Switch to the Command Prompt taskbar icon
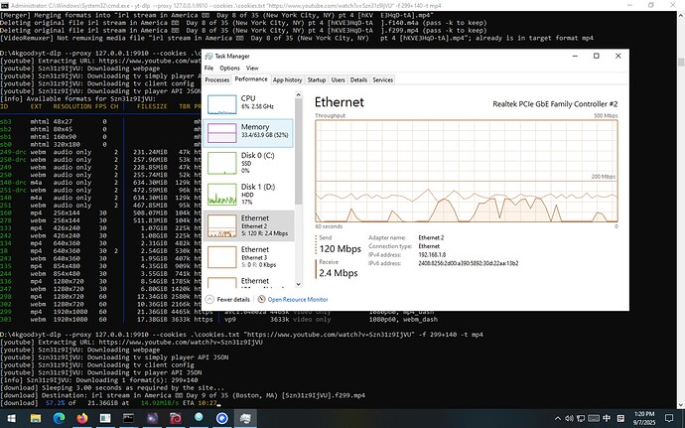685x428 pixels. coord(128,418)
